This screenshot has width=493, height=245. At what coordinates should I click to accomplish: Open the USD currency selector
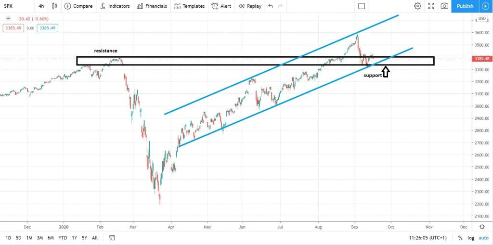pos(481,19)
